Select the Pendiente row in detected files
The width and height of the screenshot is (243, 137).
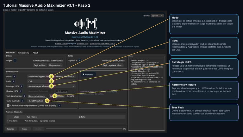coord(66,121)
